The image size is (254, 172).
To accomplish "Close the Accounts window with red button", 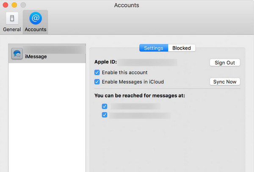I will (x=6, y=5).
